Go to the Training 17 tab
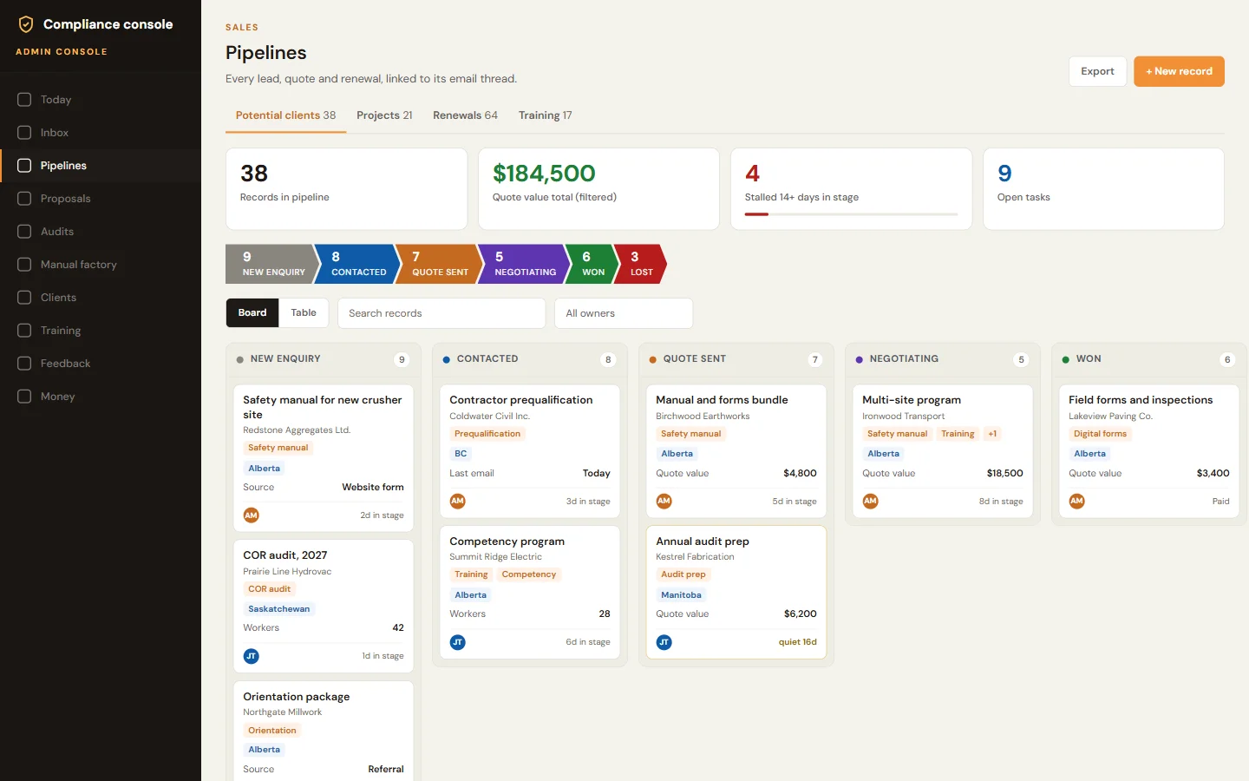1249x781 pixels. point(545,115)
